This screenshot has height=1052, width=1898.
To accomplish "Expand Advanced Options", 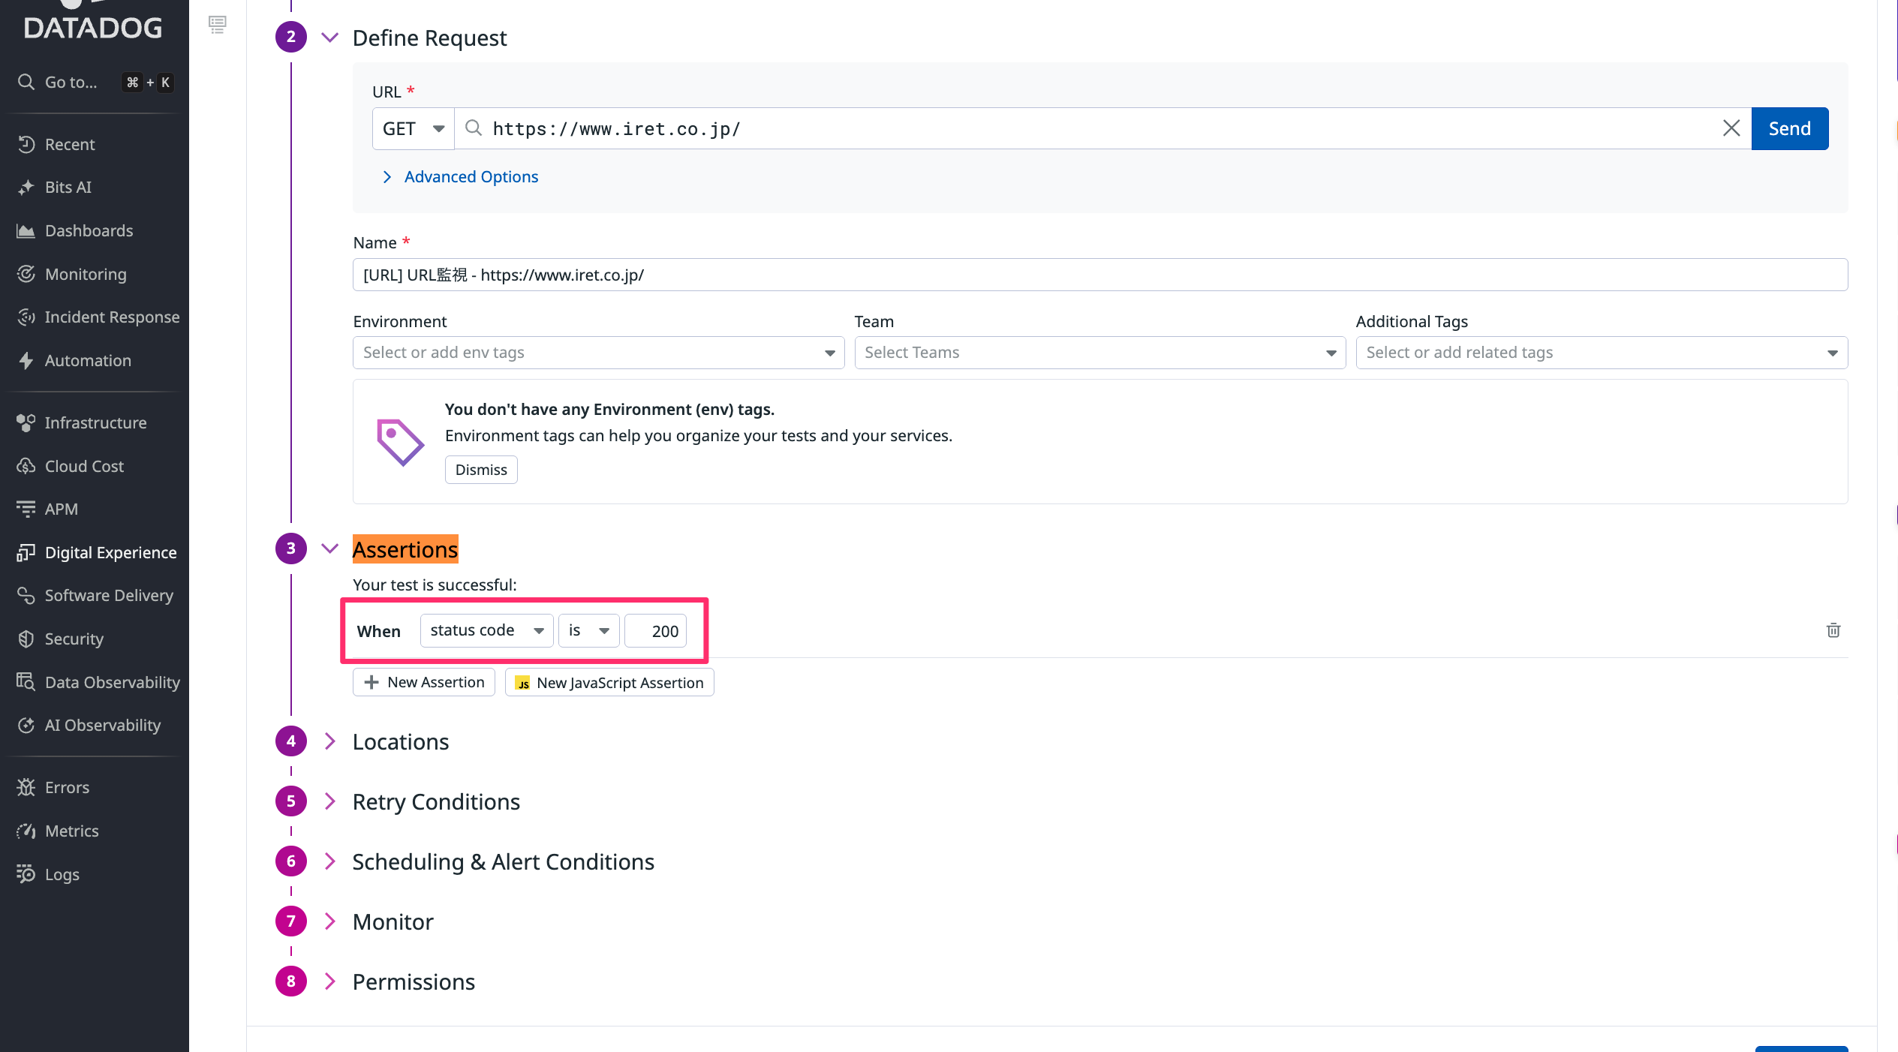I will tap(471, 177).
